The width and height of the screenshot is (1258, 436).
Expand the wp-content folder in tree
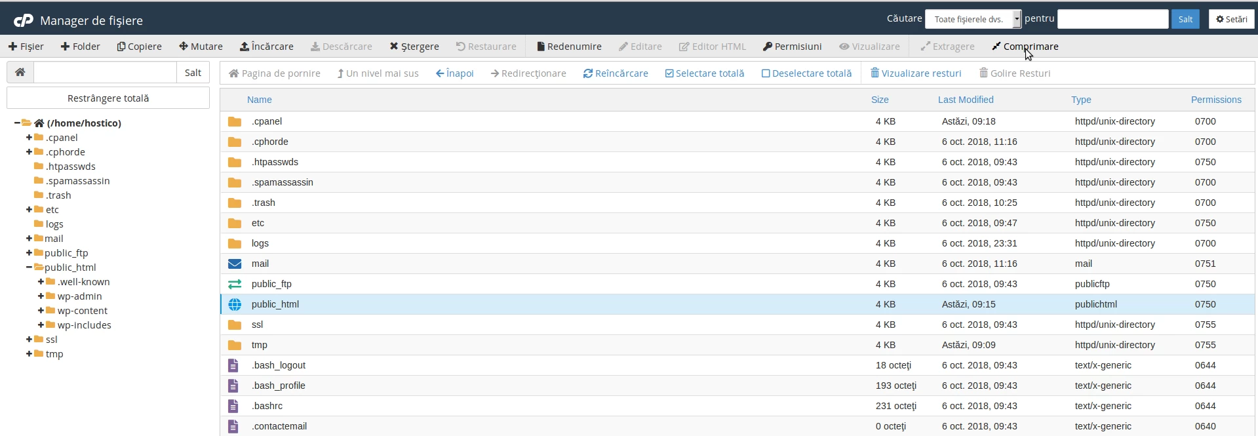[x=41, y=311]
